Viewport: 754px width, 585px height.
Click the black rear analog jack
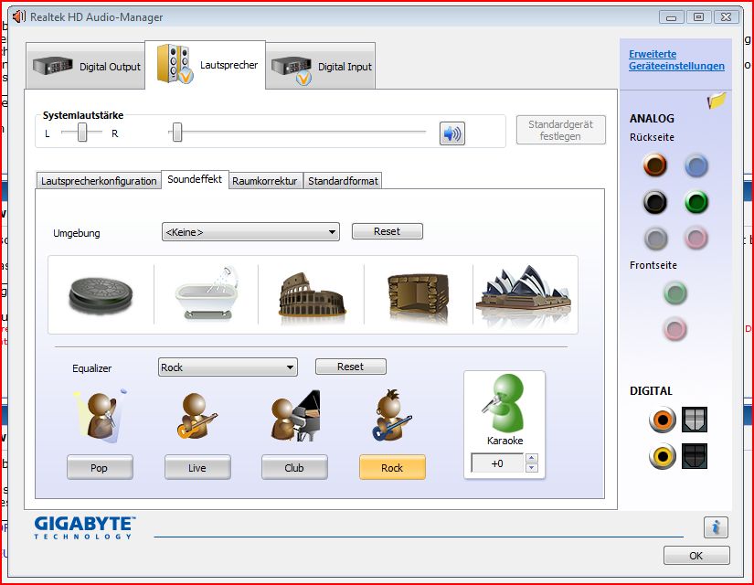click(655, 202)
